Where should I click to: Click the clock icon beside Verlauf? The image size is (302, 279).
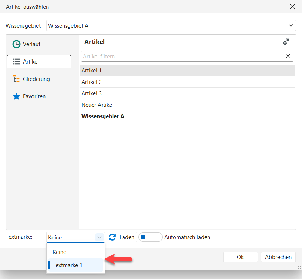pos(16,44)
